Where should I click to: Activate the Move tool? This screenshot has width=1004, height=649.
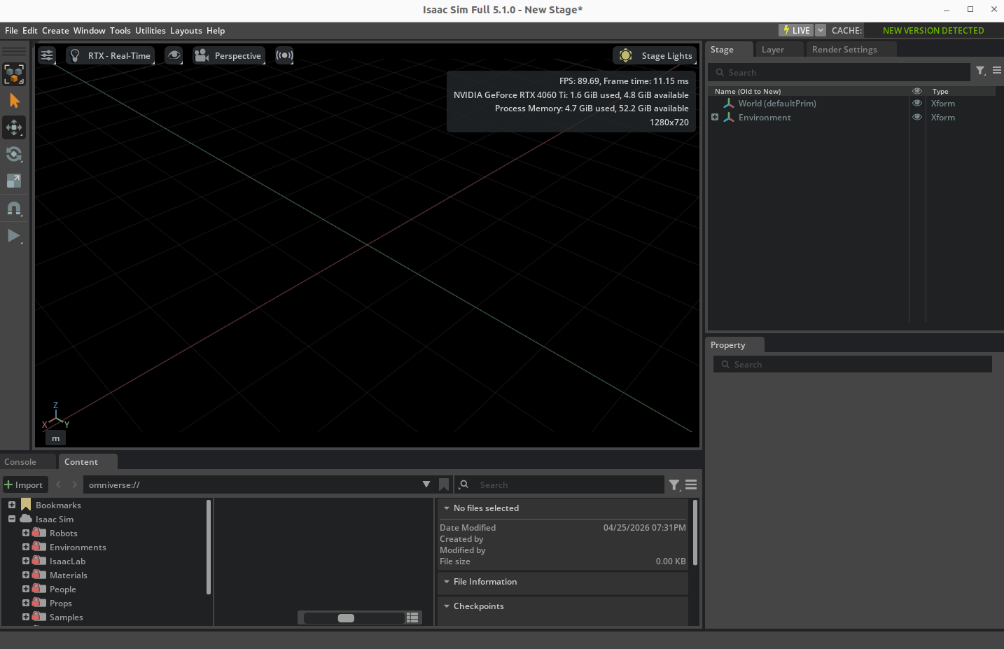14,127
